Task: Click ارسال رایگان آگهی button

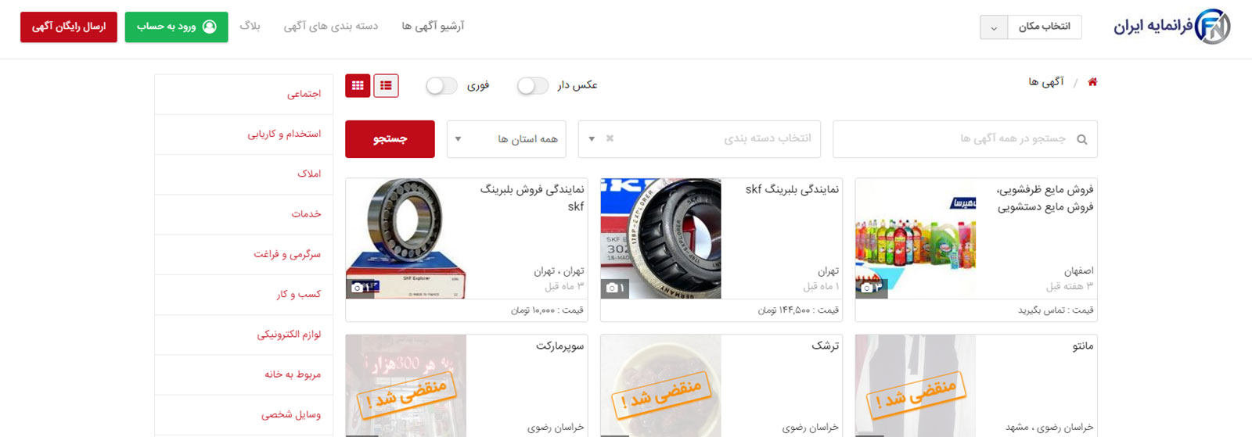Action: (69, 27)
